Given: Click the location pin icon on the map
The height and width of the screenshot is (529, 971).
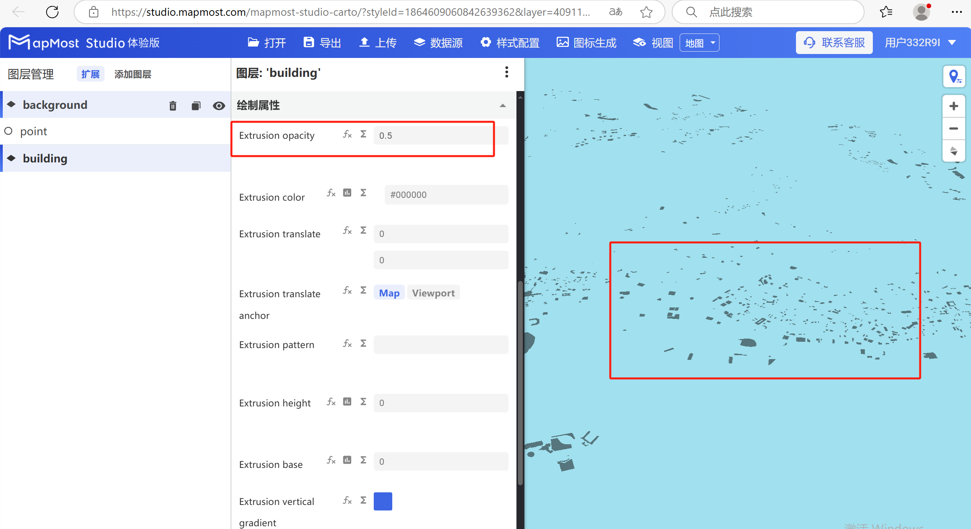Looking at the screenshot, I should click(954, 76).
